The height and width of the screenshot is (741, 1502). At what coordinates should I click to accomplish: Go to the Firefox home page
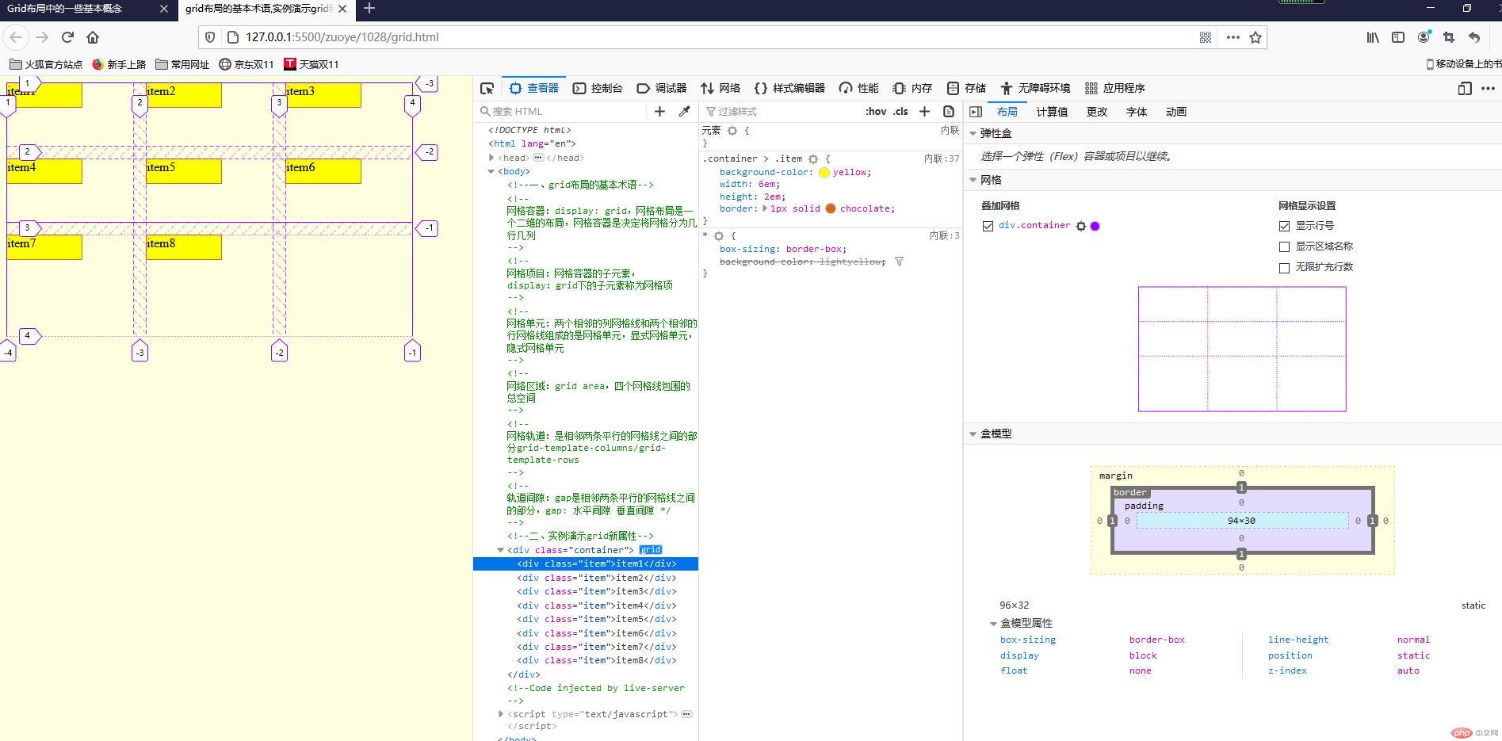(x=93, y=37)
